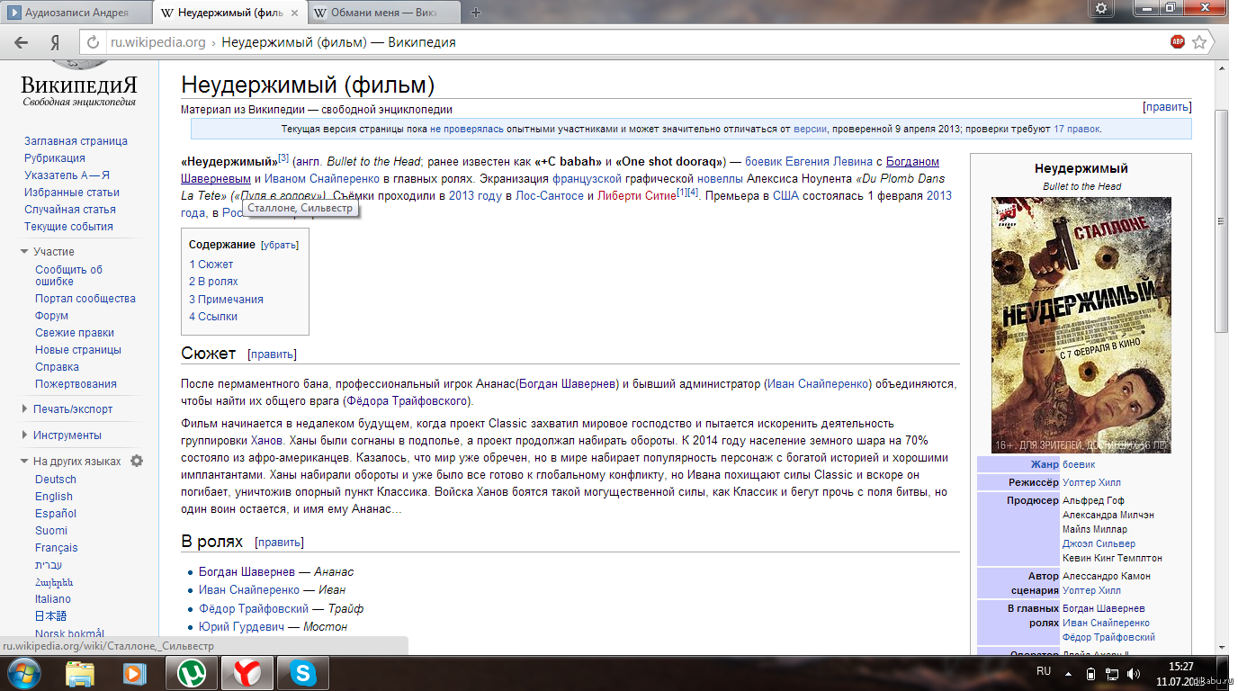Click the movie poster image

tap(1081, 326)
